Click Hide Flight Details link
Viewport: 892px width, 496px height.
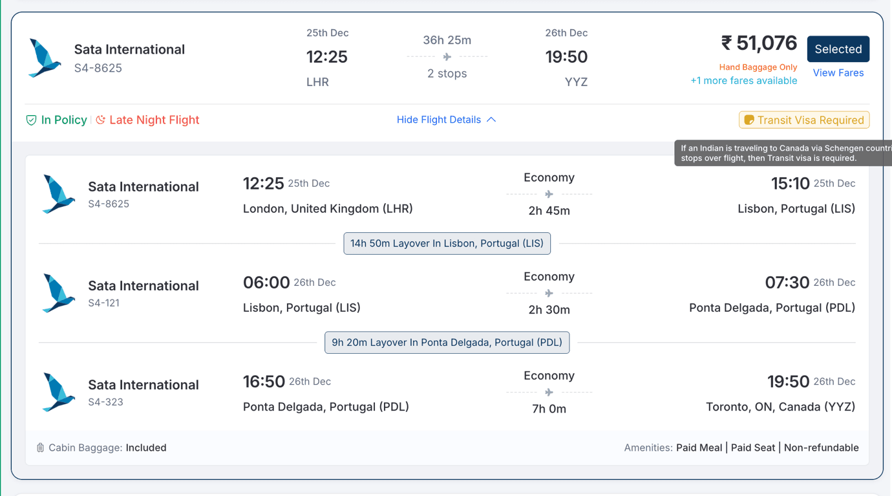click(438, 120)
